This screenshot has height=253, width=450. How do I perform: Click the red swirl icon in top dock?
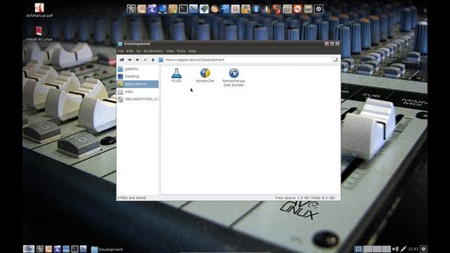tap(276, 9)
